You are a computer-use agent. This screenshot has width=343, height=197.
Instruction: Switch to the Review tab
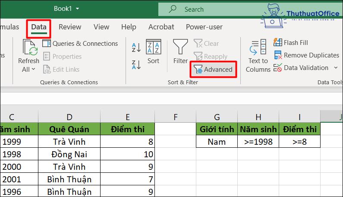click(x=70, y=27)
